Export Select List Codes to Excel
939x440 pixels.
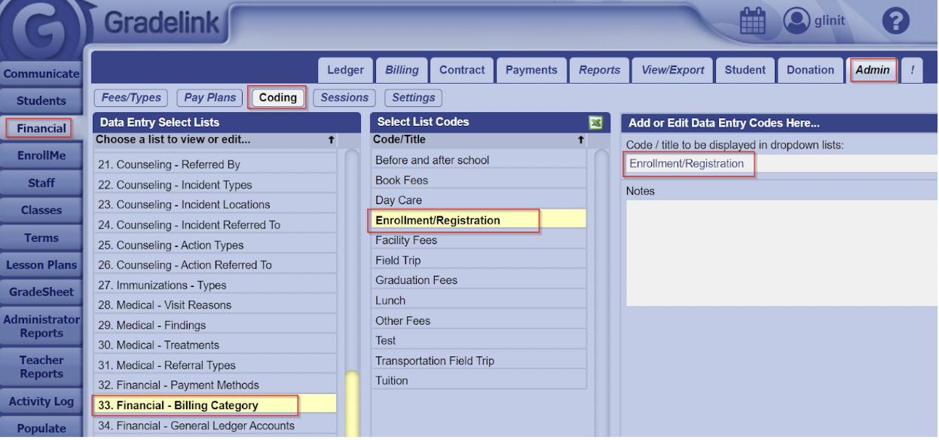(x=596, y=122)
